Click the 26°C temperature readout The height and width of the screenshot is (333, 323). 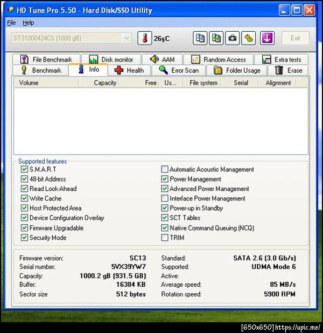161,39
